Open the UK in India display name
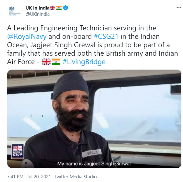The width and height of the screenshot is (183, 182). 38,8
